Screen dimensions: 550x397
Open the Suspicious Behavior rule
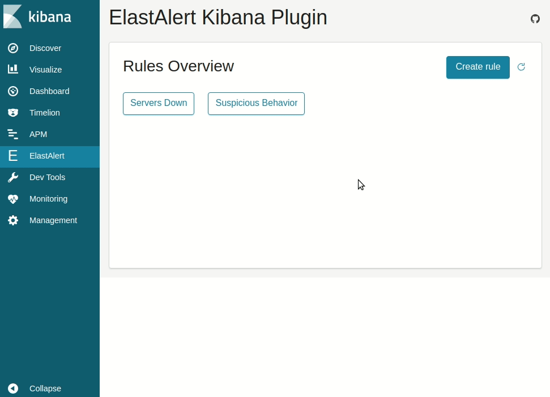256,103
